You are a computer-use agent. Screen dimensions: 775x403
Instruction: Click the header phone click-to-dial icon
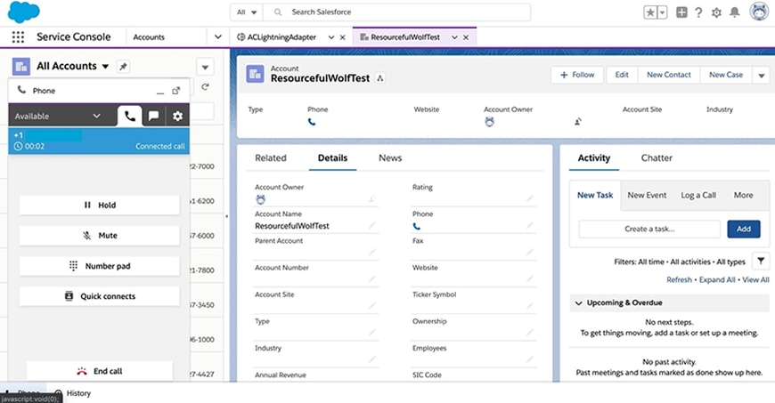click(312, 122)
